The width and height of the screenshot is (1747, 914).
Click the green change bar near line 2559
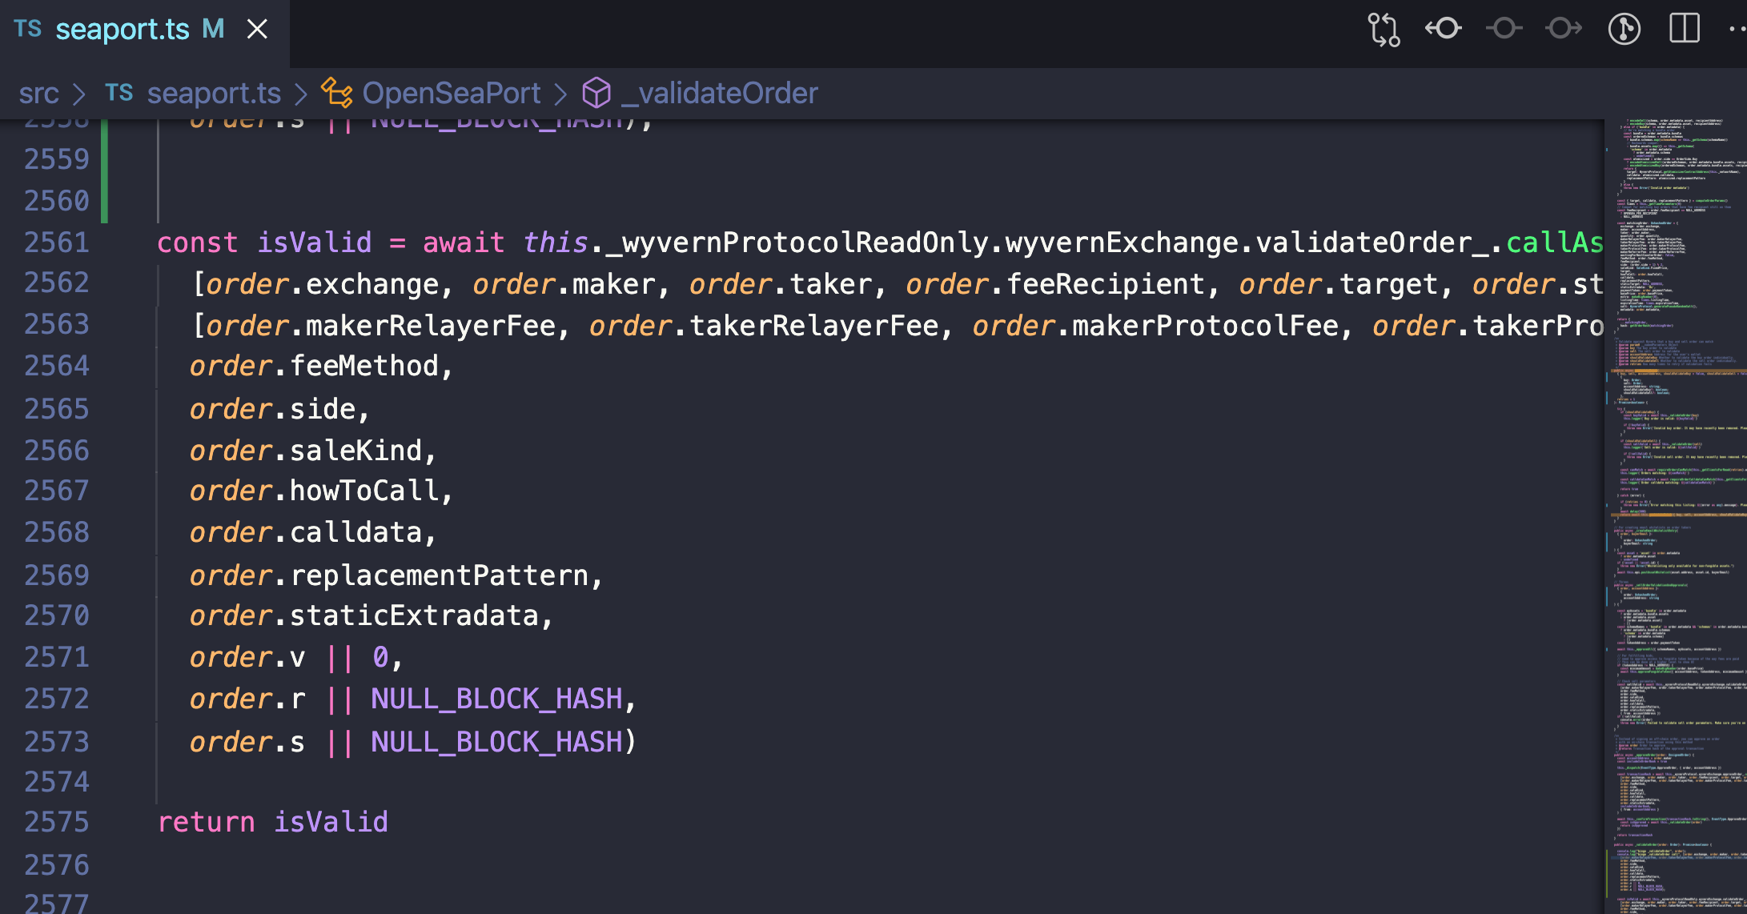point(103,160)
